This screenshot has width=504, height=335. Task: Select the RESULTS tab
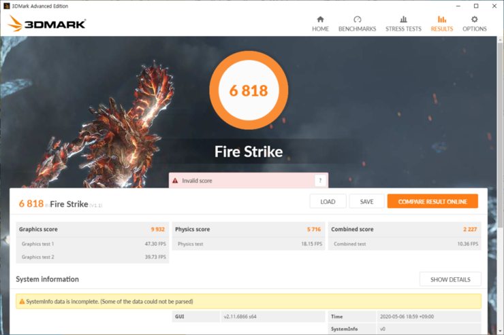pyautogui.click(x=442, y=24)
